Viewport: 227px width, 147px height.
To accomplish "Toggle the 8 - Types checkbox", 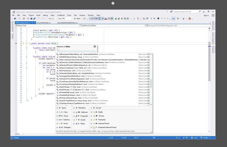I will (57, 108).
